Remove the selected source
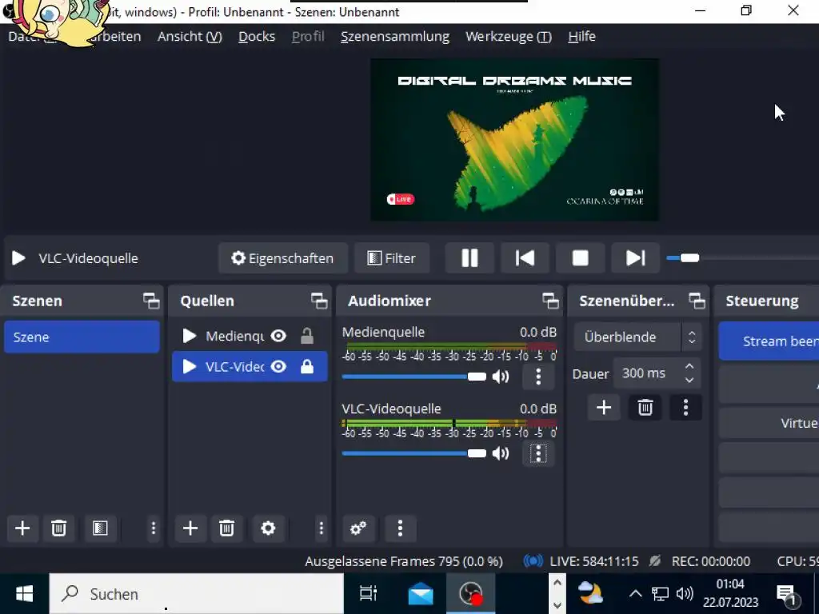Image resolution: width=819 pixels, height=614 pixels. point(226,528)
